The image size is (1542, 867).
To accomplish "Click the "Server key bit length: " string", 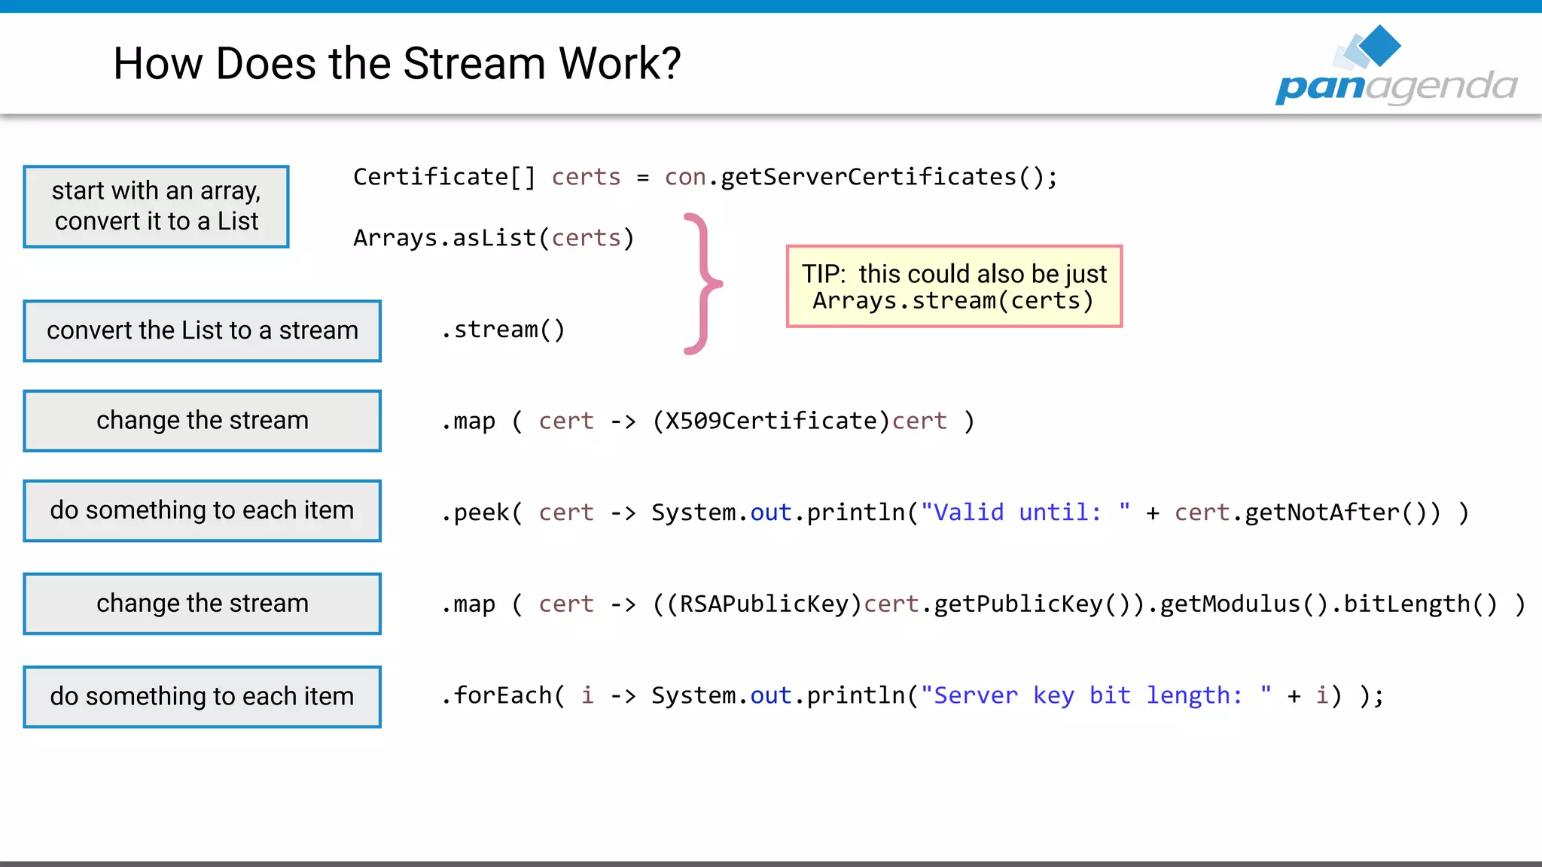I will coord(1096,695).
